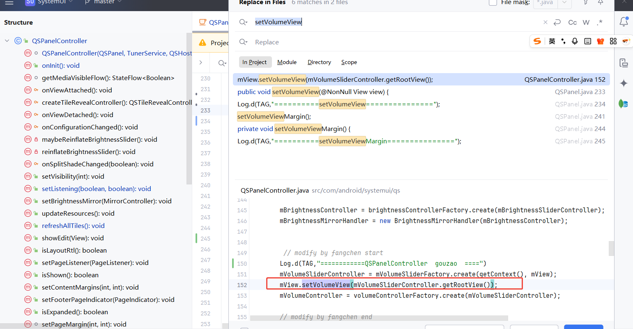Select refreshAllTiles(): void in Structure

tap(73, 225)
